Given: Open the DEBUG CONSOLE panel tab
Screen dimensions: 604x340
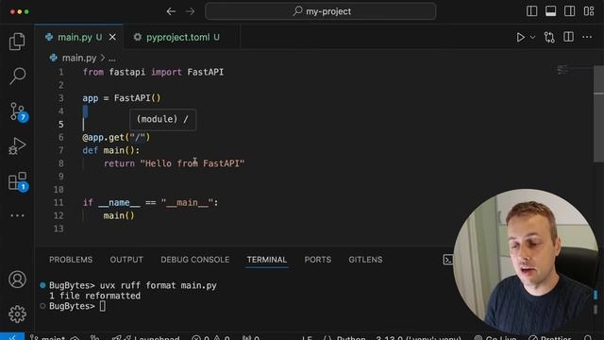Looking at the screenshot, I should (x=195, y=260).
